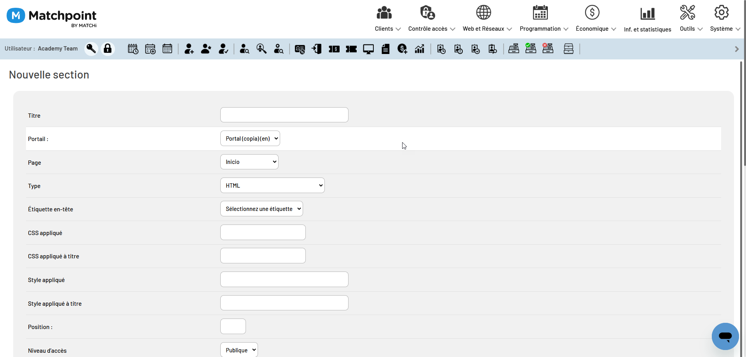Click the Matchpoint logo

tap(52, 17)
